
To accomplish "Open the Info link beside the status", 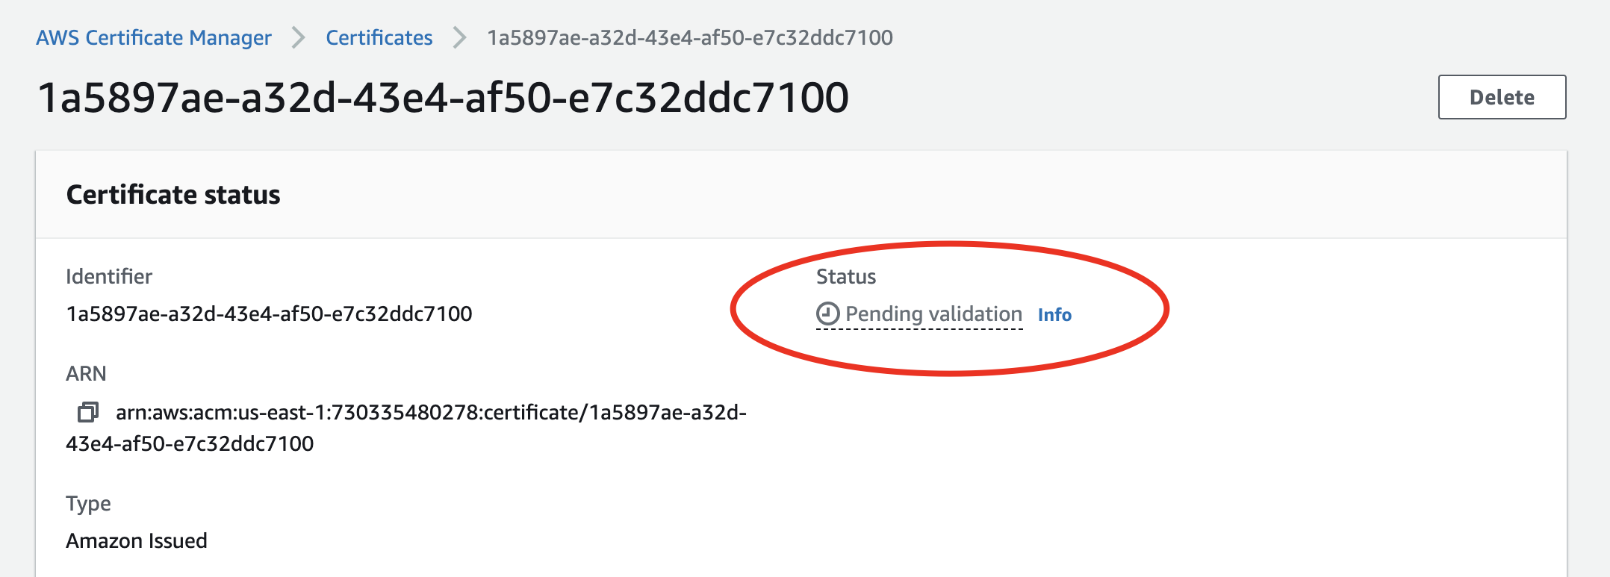I will [1054, 315].
